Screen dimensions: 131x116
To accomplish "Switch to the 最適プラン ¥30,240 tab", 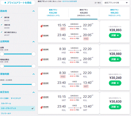I will [x=53, y=13].
